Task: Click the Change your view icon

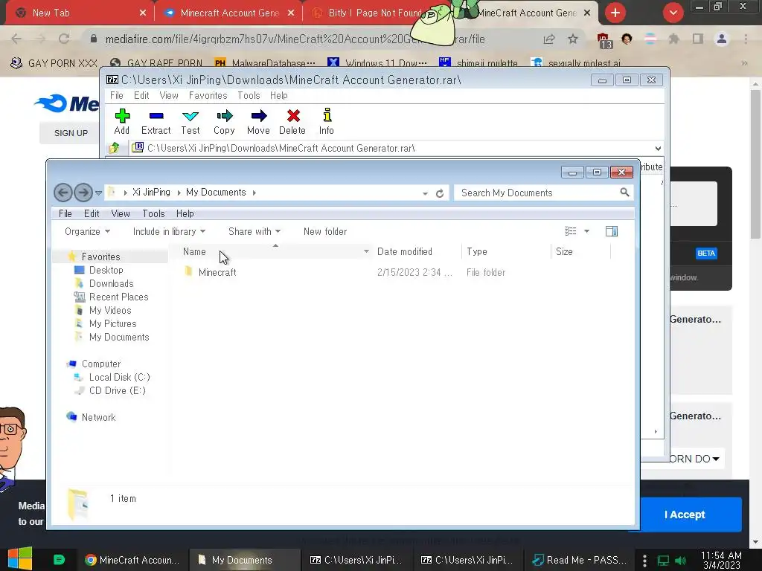Action: pos(571,232)
